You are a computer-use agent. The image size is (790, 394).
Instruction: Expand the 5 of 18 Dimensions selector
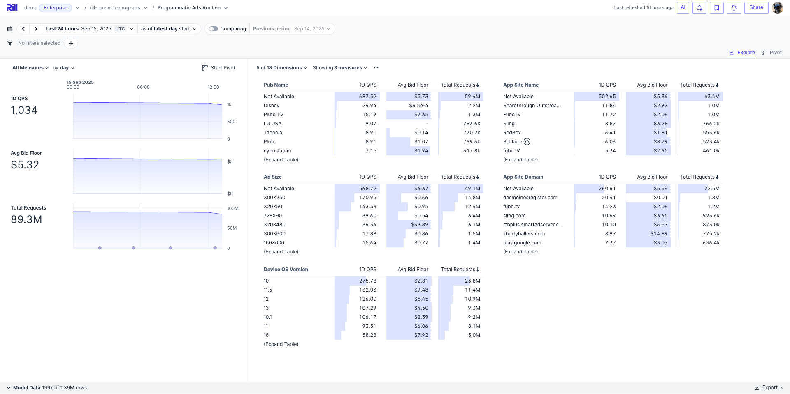(281, 68)
